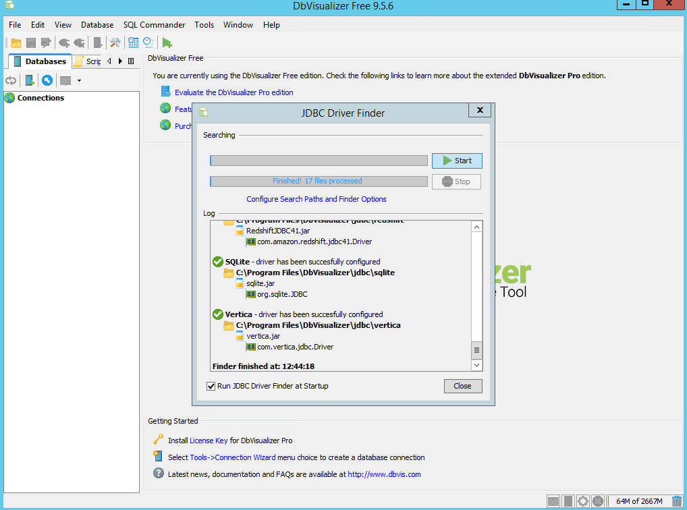The height and width of the screenshot is (510, 687).
Task: Click the clock with document icon
Action: (x=148, y=42)
